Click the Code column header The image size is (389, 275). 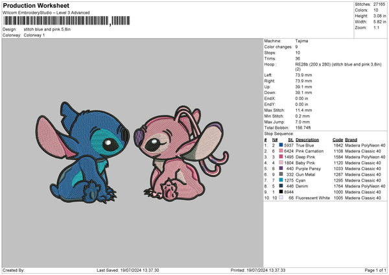point(337,139)
